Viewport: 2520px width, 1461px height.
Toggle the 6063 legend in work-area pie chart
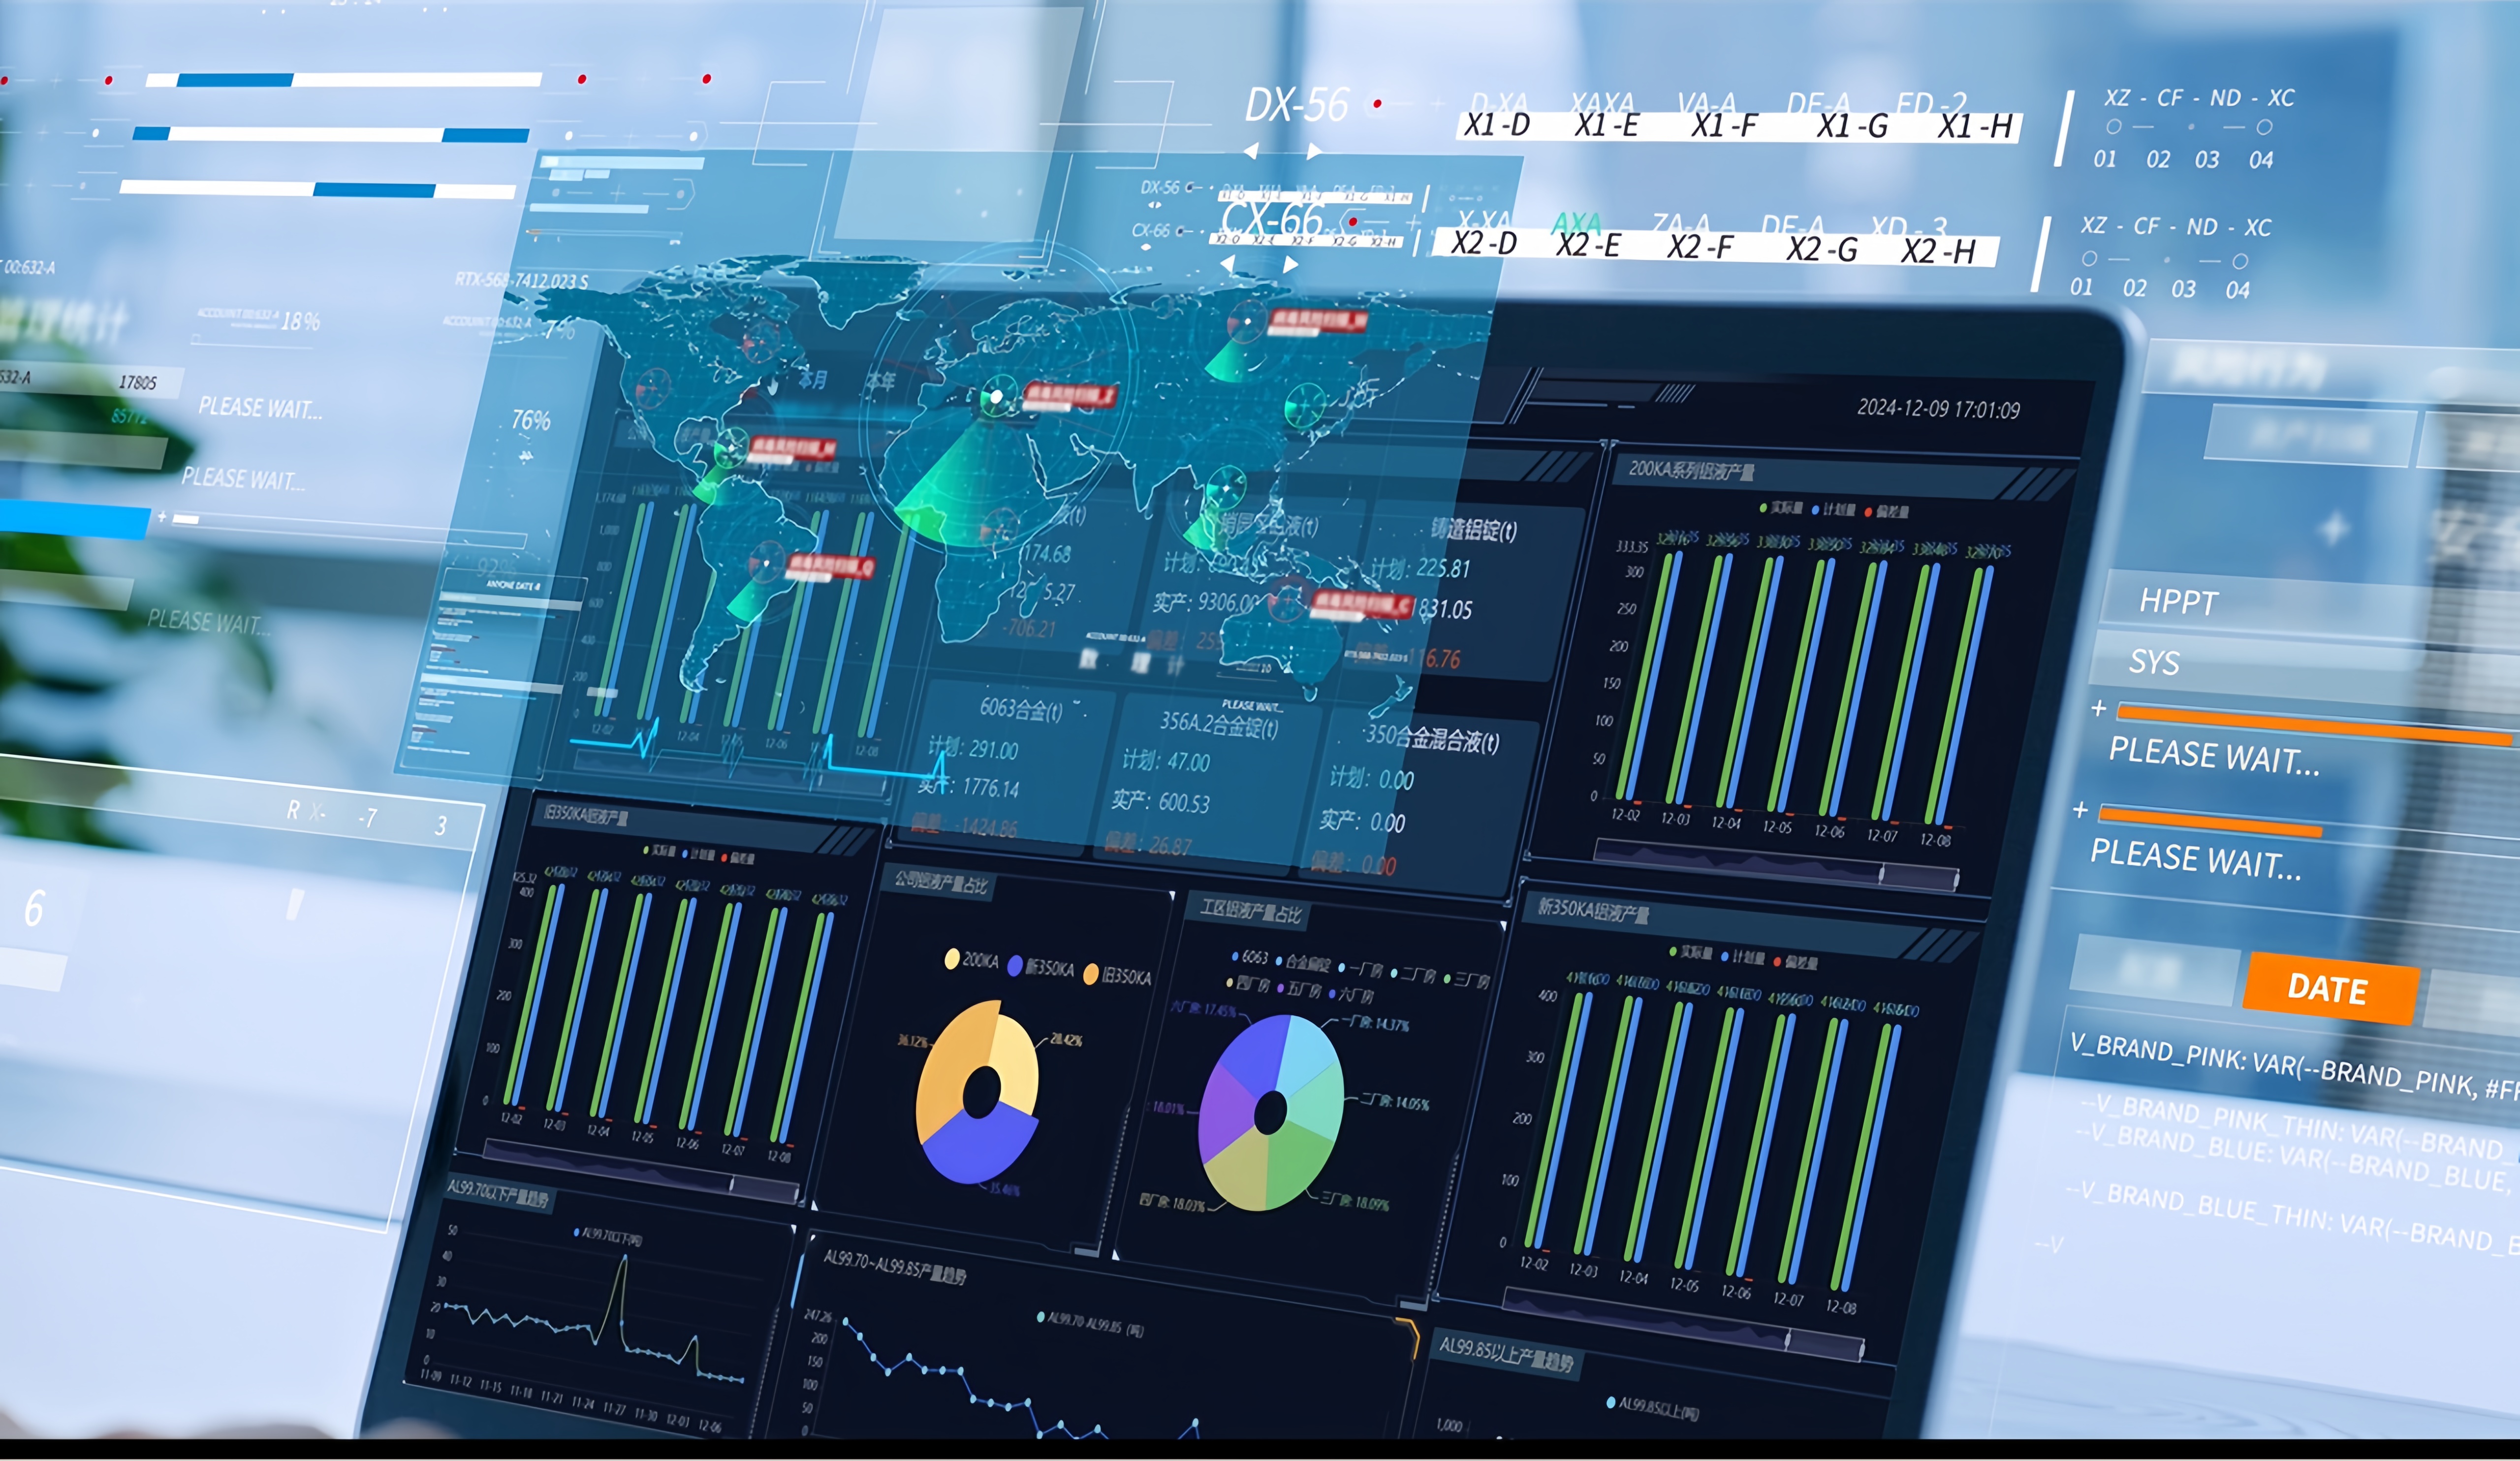(1250, 957)
